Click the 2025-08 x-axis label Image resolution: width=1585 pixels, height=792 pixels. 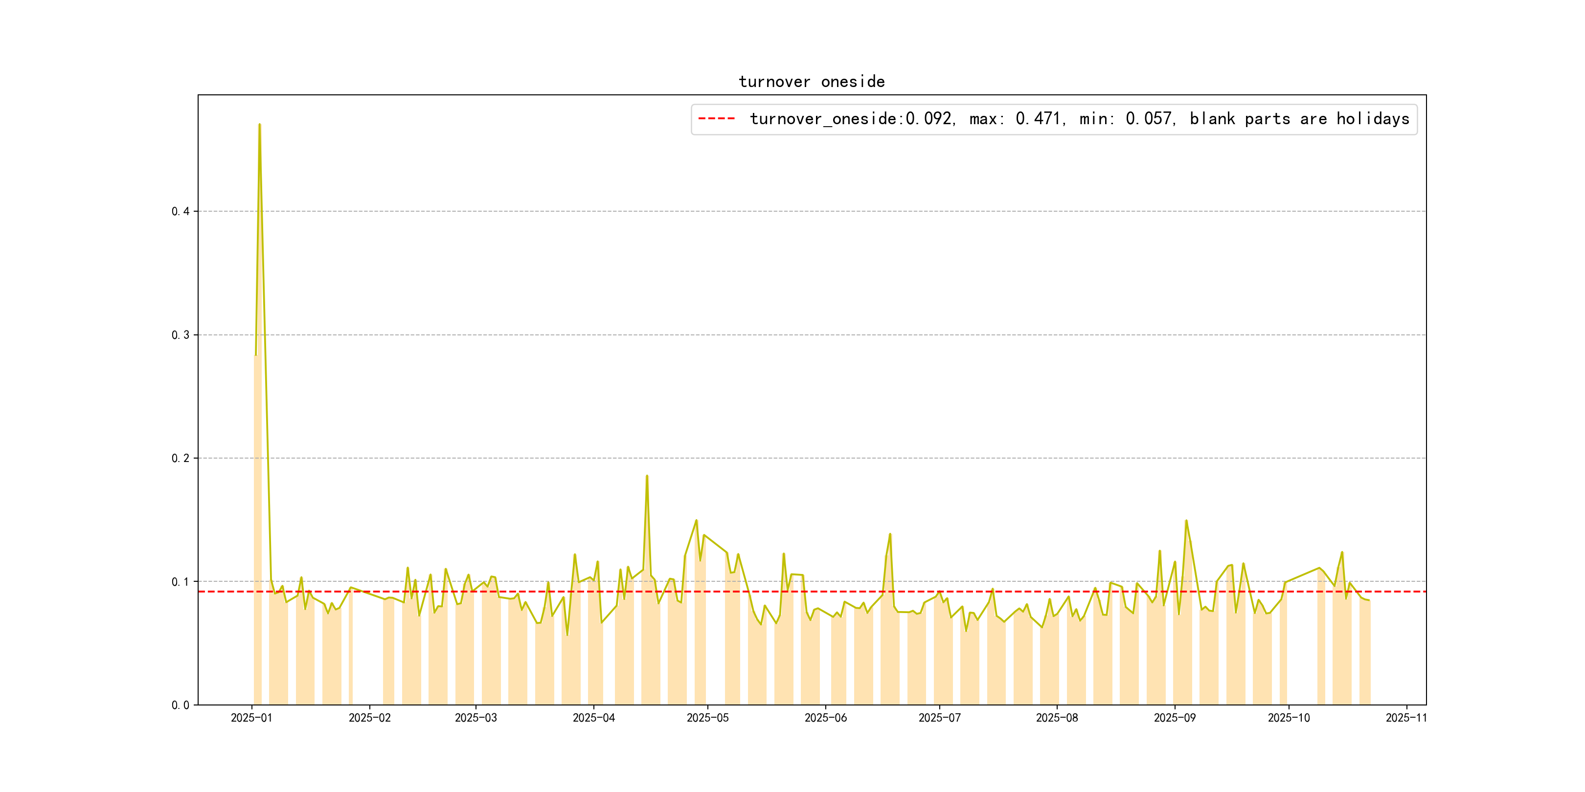(1057, 718)
